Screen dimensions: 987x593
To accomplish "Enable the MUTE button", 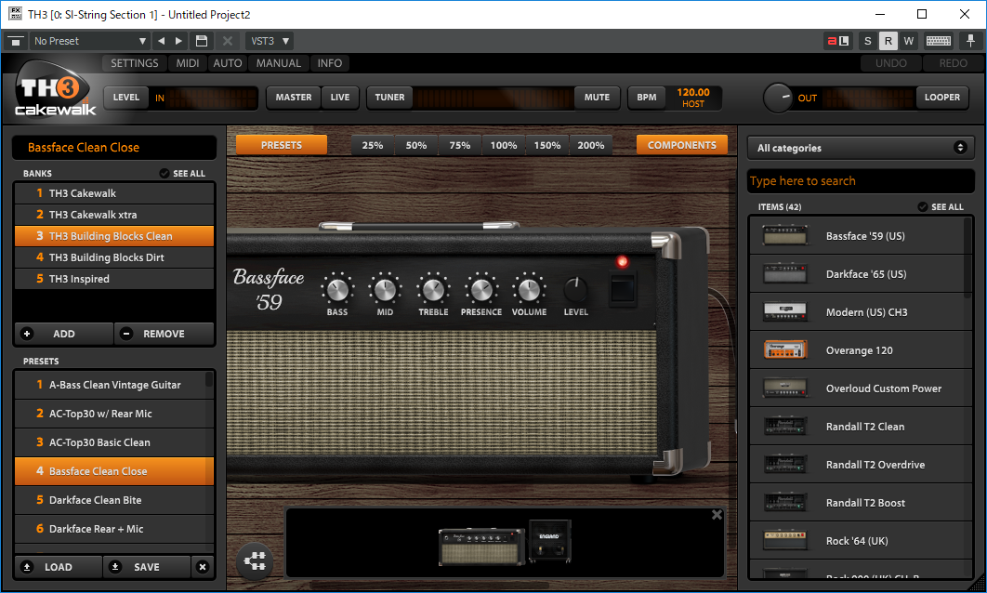I will coord(597,98).
